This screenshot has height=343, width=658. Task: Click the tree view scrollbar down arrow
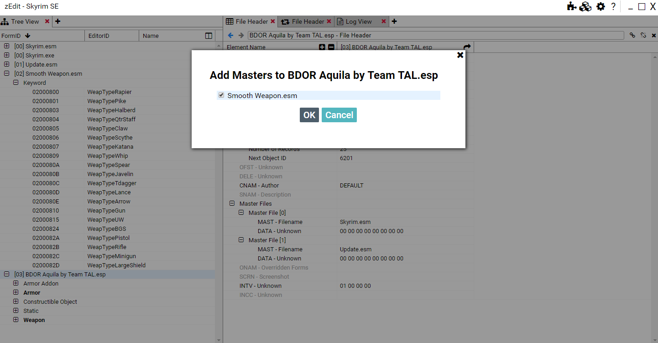point(219,340)
